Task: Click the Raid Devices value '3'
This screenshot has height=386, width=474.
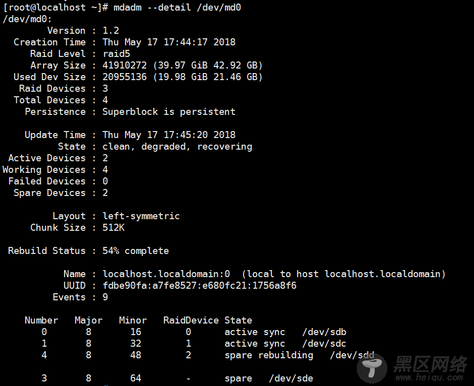Action: click(105, 89)
